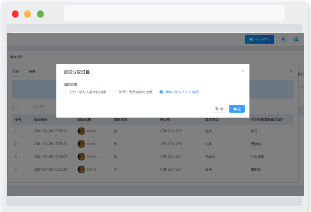The width and height of the screenshot is (311, 212).
Task: Confirm with the blue 确定 button
Action: 237,109
